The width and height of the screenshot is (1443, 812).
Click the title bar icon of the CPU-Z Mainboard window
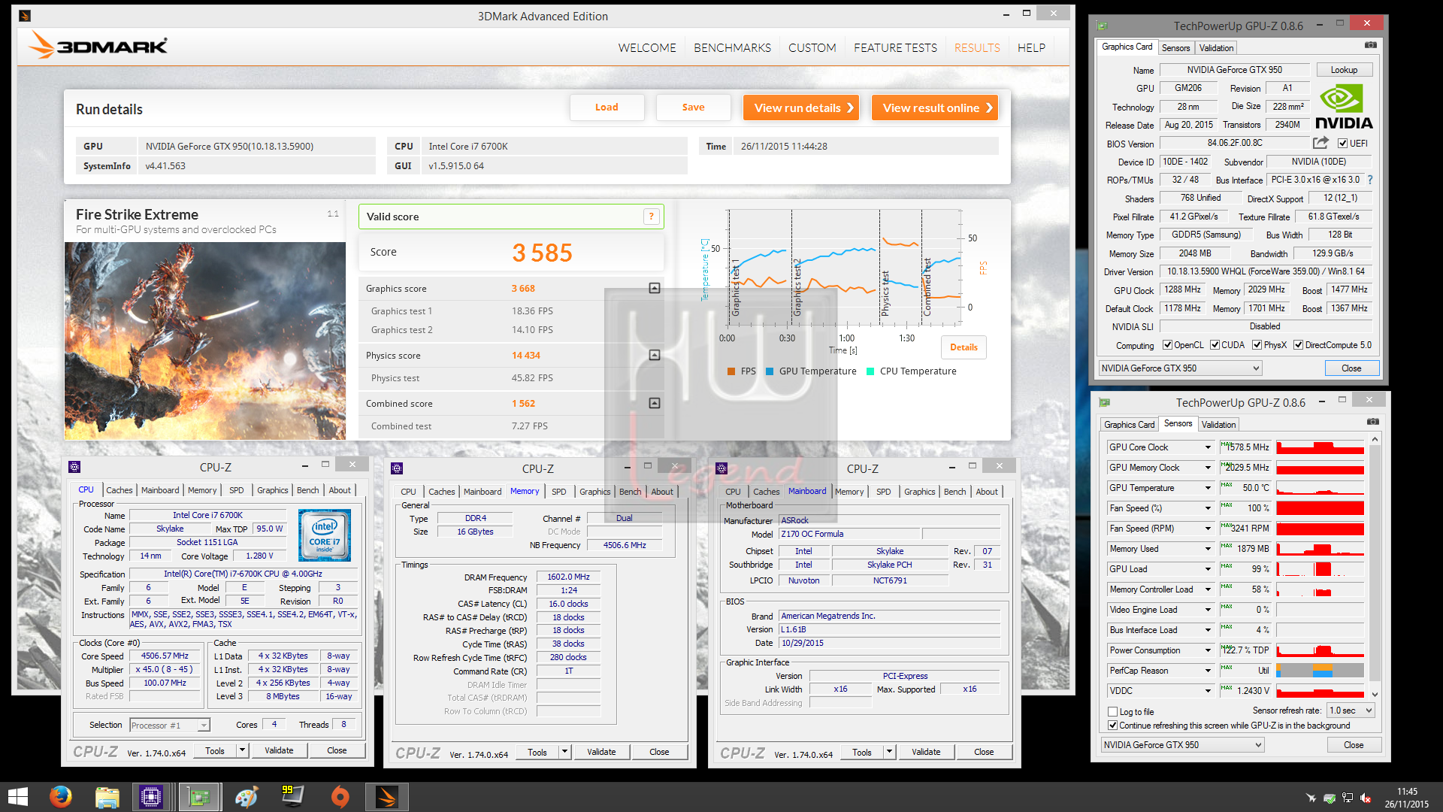[721, 468]
